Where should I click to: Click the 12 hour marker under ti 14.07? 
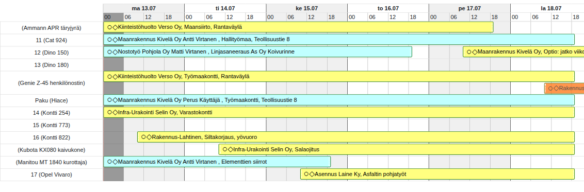pyautogui.click(x=235, y=17)
